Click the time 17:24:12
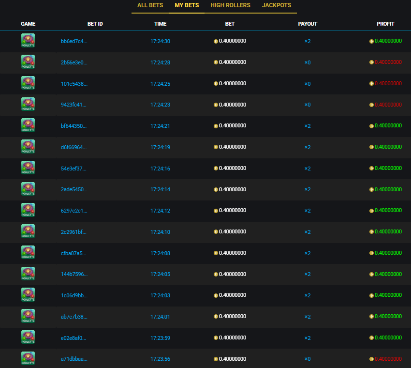The height and width of the screenshot is (368, 411). coord(161,211)
